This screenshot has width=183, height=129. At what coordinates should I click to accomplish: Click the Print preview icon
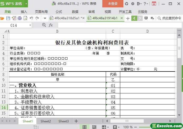[x=25, y=18]
